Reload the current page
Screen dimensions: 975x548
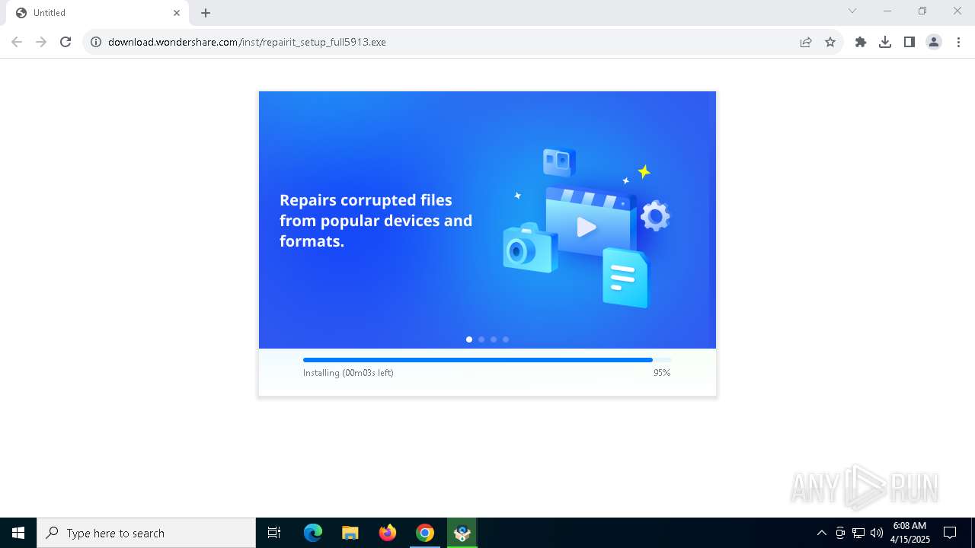[x=66, y=42]
